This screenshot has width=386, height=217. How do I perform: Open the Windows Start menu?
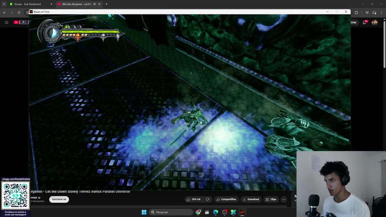click(144, 212)
